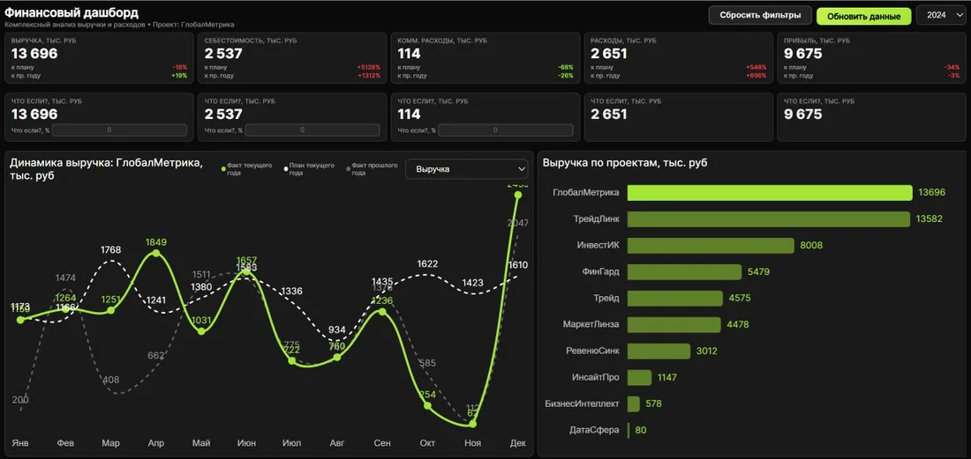Image resolution: width=971 pixels, height=459 pixels.
Task: Focus the Что если % field under Выручка
Action: (x=119, y=130)
